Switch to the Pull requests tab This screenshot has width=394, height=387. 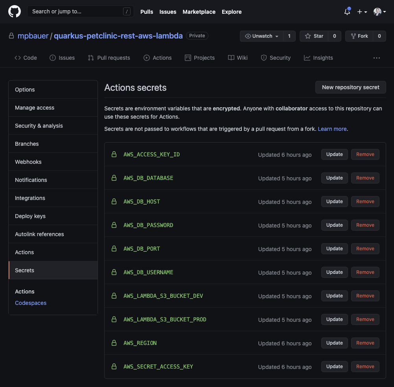tap(109, 58)
